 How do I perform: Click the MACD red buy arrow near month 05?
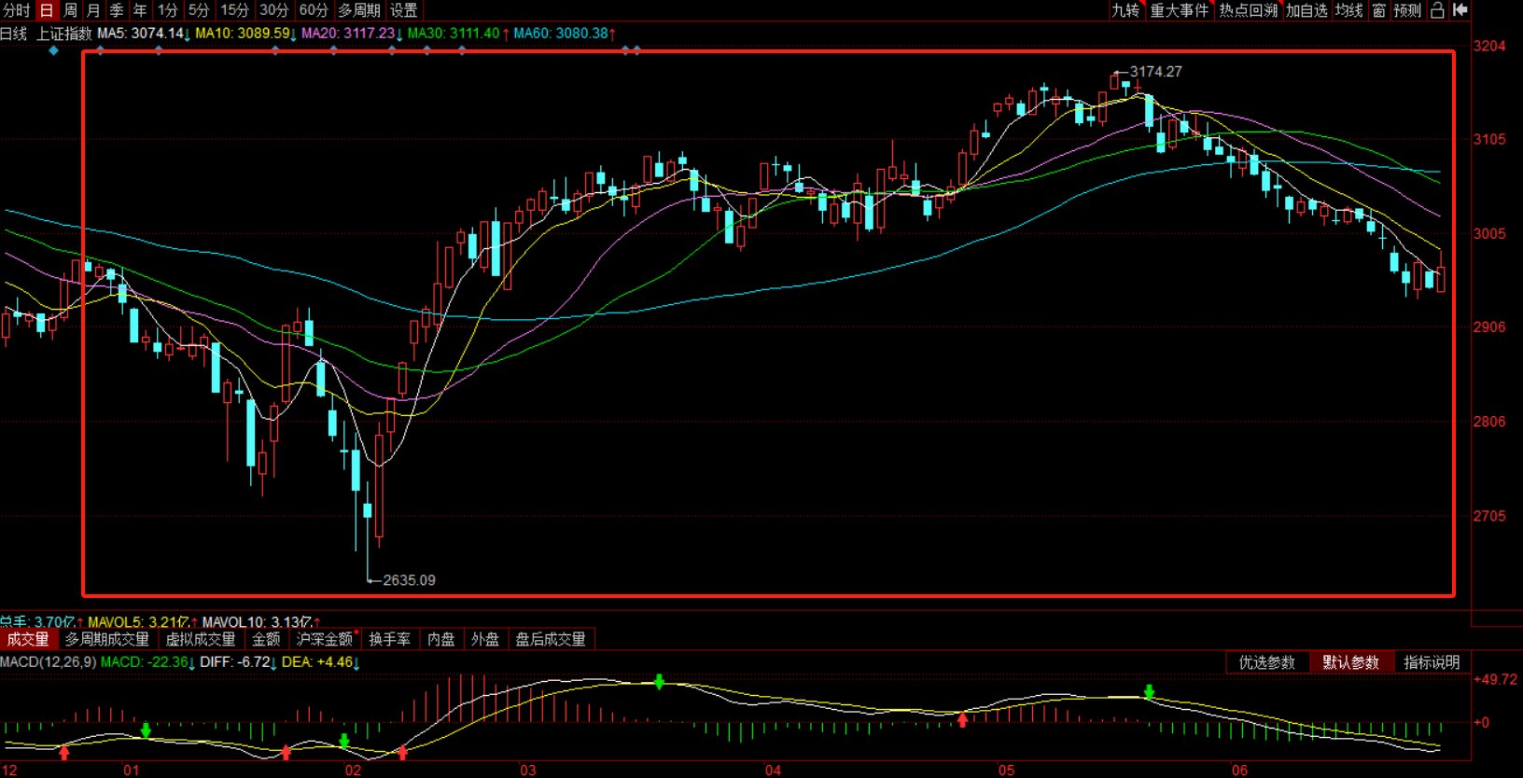pyautogui.click(x=962, y=719)
